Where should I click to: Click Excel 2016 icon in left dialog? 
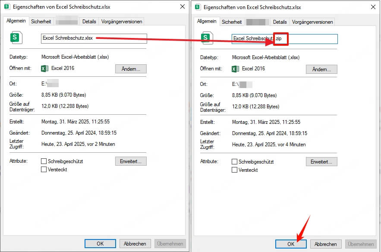pos(45,69)
